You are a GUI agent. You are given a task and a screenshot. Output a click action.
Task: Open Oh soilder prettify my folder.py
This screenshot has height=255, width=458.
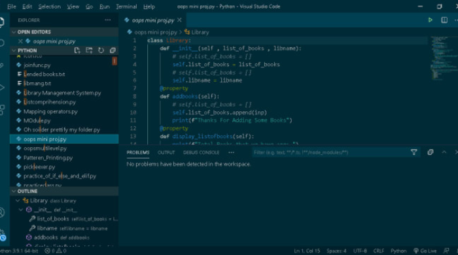click(x=62, y=129)
